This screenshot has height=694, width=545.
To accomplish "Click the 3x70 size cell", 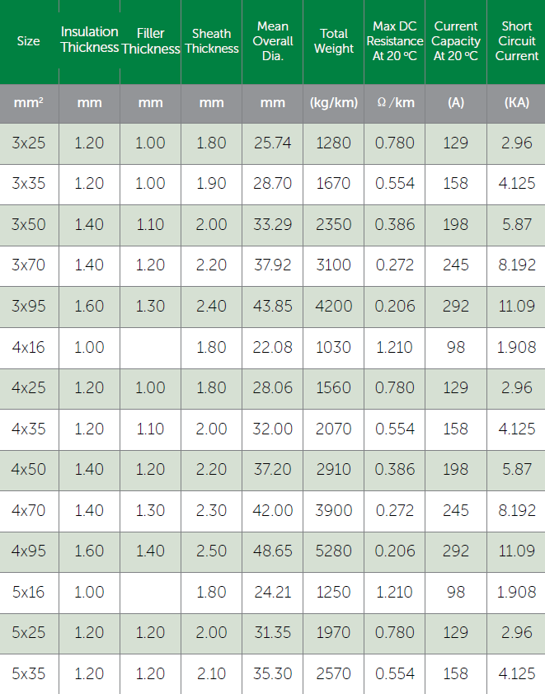I will tap(29, 265).
